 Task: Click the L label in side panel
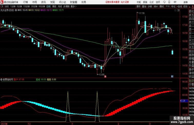tap(190, 7)
